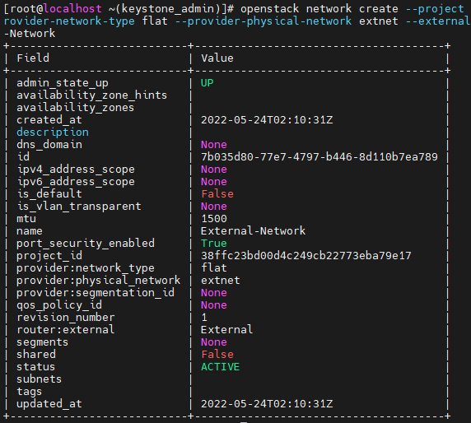Click the External-Network name value
The width and height of the screenshot is (471, 423).
tap(253, 231)
